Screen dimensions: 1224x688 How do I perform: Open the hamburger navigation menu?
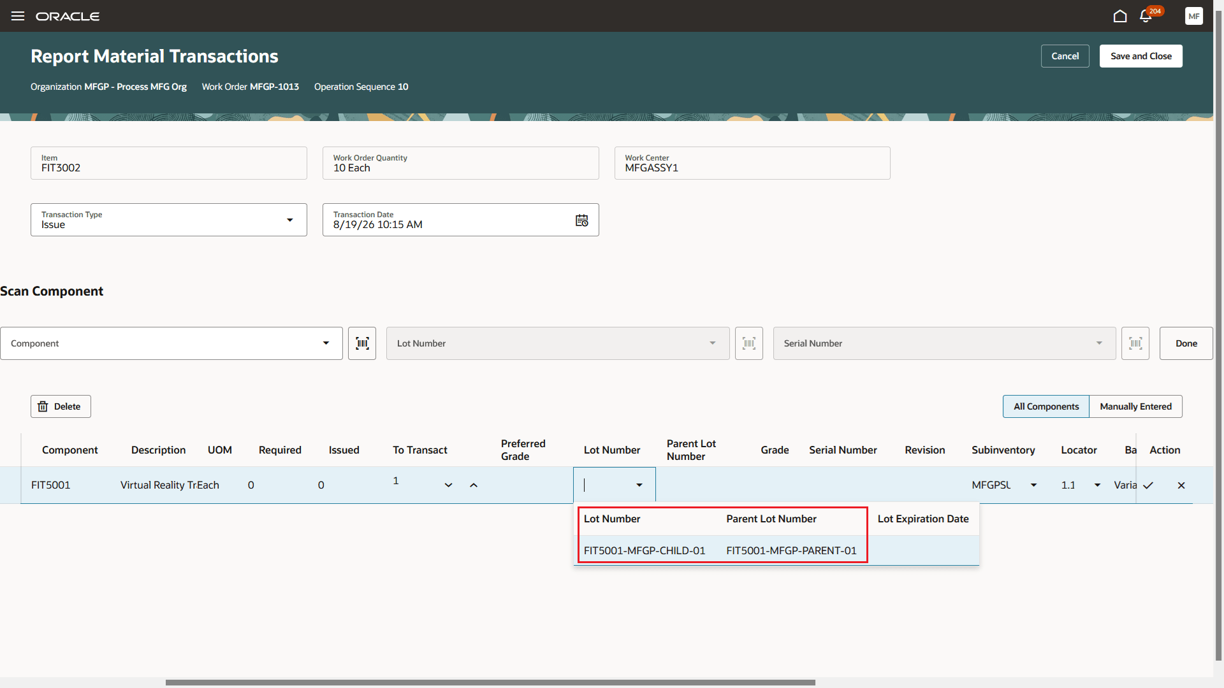pos(18,16)
